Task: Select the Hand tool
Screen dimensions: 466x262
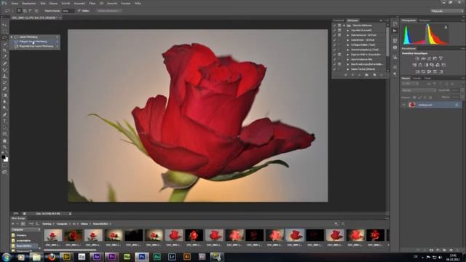Action: (x=4, y=140)
